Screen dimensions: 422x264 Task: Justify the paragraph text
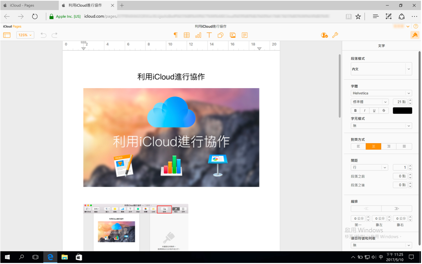(x=404, y=147)
